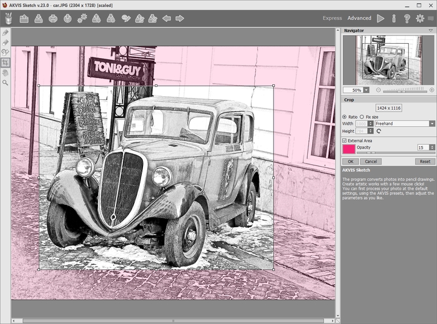Open the 50% zoom dropdown
The height and width of the screenshot is (324, 437).
coord(366,90)
